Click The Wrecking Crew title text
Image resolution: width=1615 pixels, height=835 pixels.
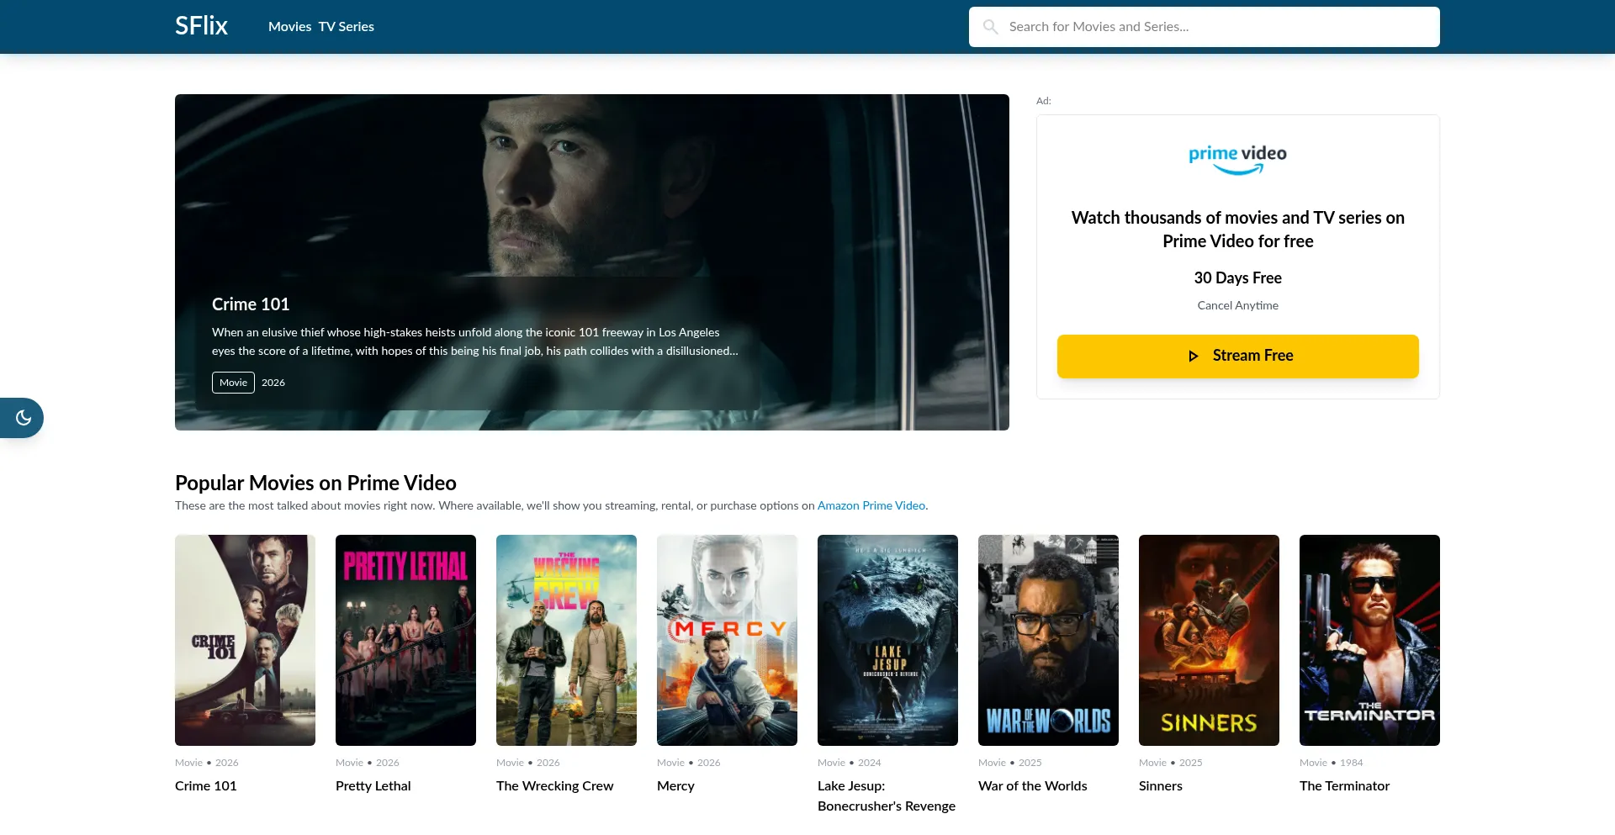(555, 786)
